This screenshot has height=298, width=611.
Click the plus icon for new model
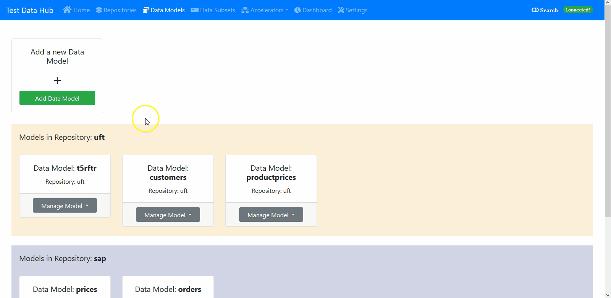(x=57, y=80)
